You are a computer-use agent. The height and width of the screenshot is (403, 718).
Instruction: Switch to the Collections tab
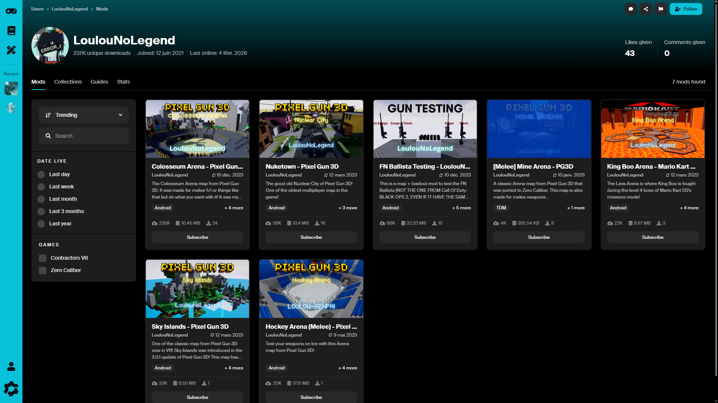point(68,82)
